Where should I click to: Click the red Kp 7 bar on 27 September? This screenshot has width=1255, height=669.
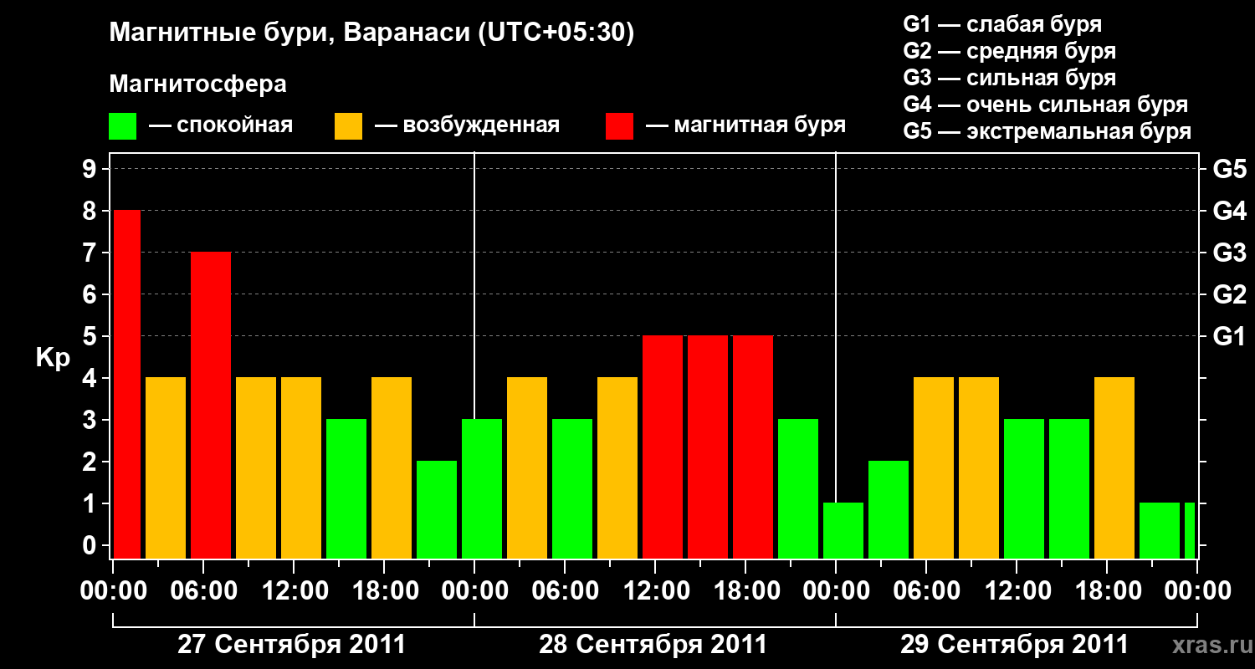click(211, 405)
